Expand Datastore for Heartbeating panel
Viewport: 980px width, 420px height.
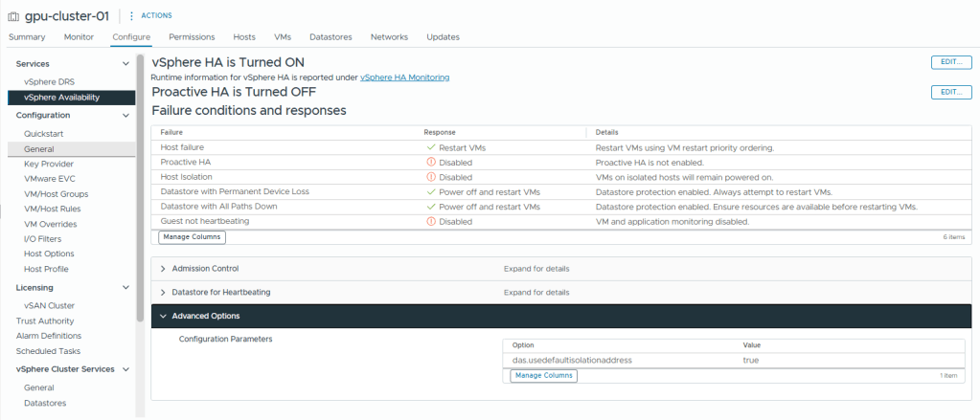point(163,292)
